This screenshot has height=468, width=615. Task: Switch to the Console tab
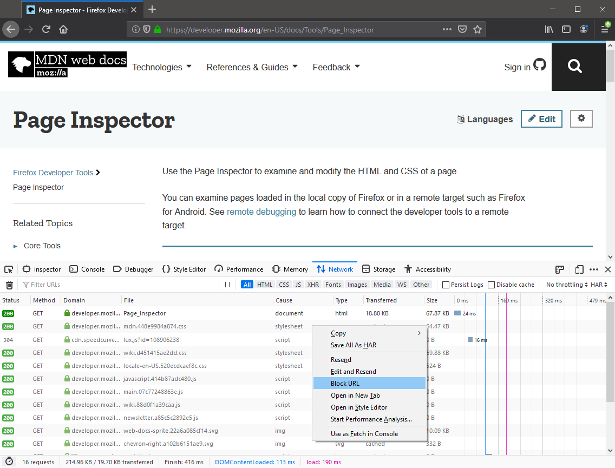(x=87, y=269)
